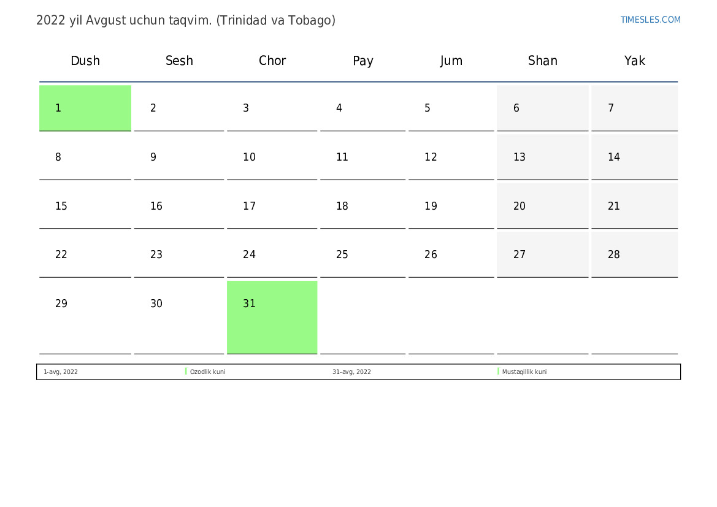Screen dimensions: 717x507
Task: Click the Yak weekday column header
Action: 635,60
